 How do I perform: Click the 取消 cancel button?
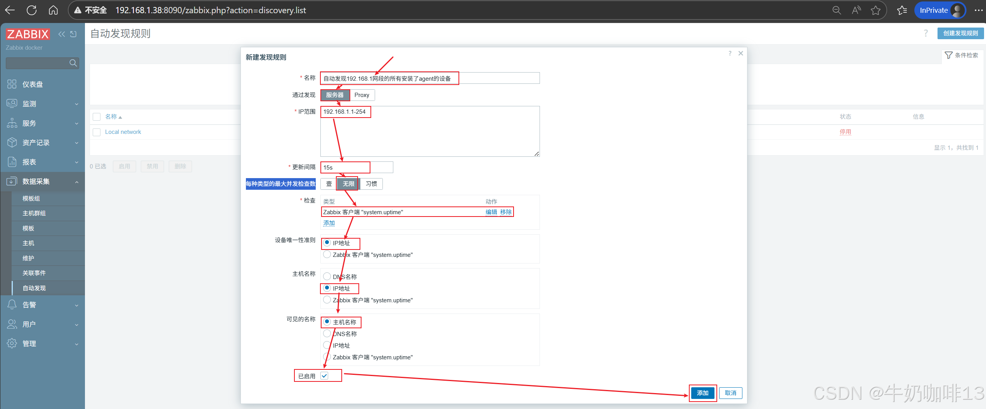point(731,393)
